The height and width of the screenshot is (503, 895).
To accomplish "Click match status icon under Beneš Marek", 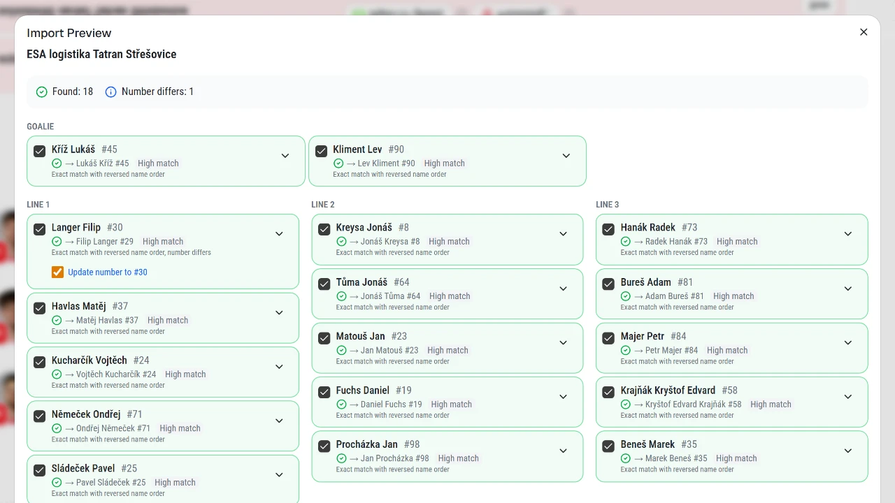I will pos(626,458).
